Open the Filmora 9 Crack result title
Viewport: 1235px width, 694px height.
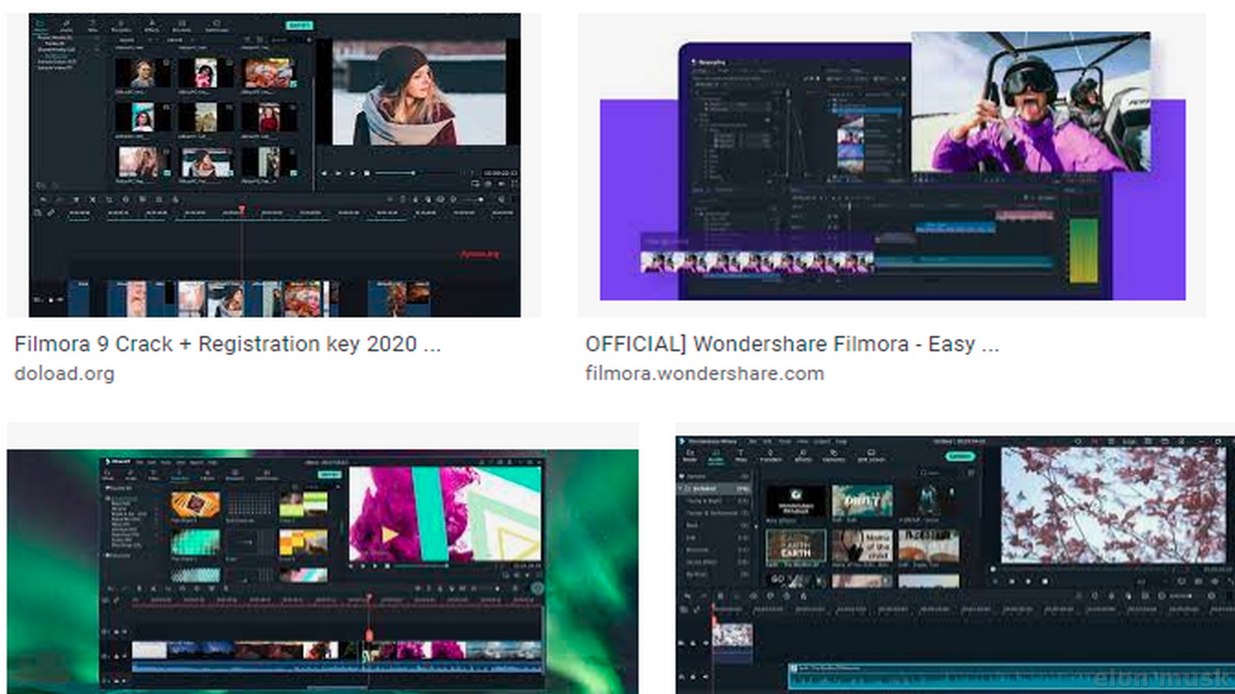(227, 344)
